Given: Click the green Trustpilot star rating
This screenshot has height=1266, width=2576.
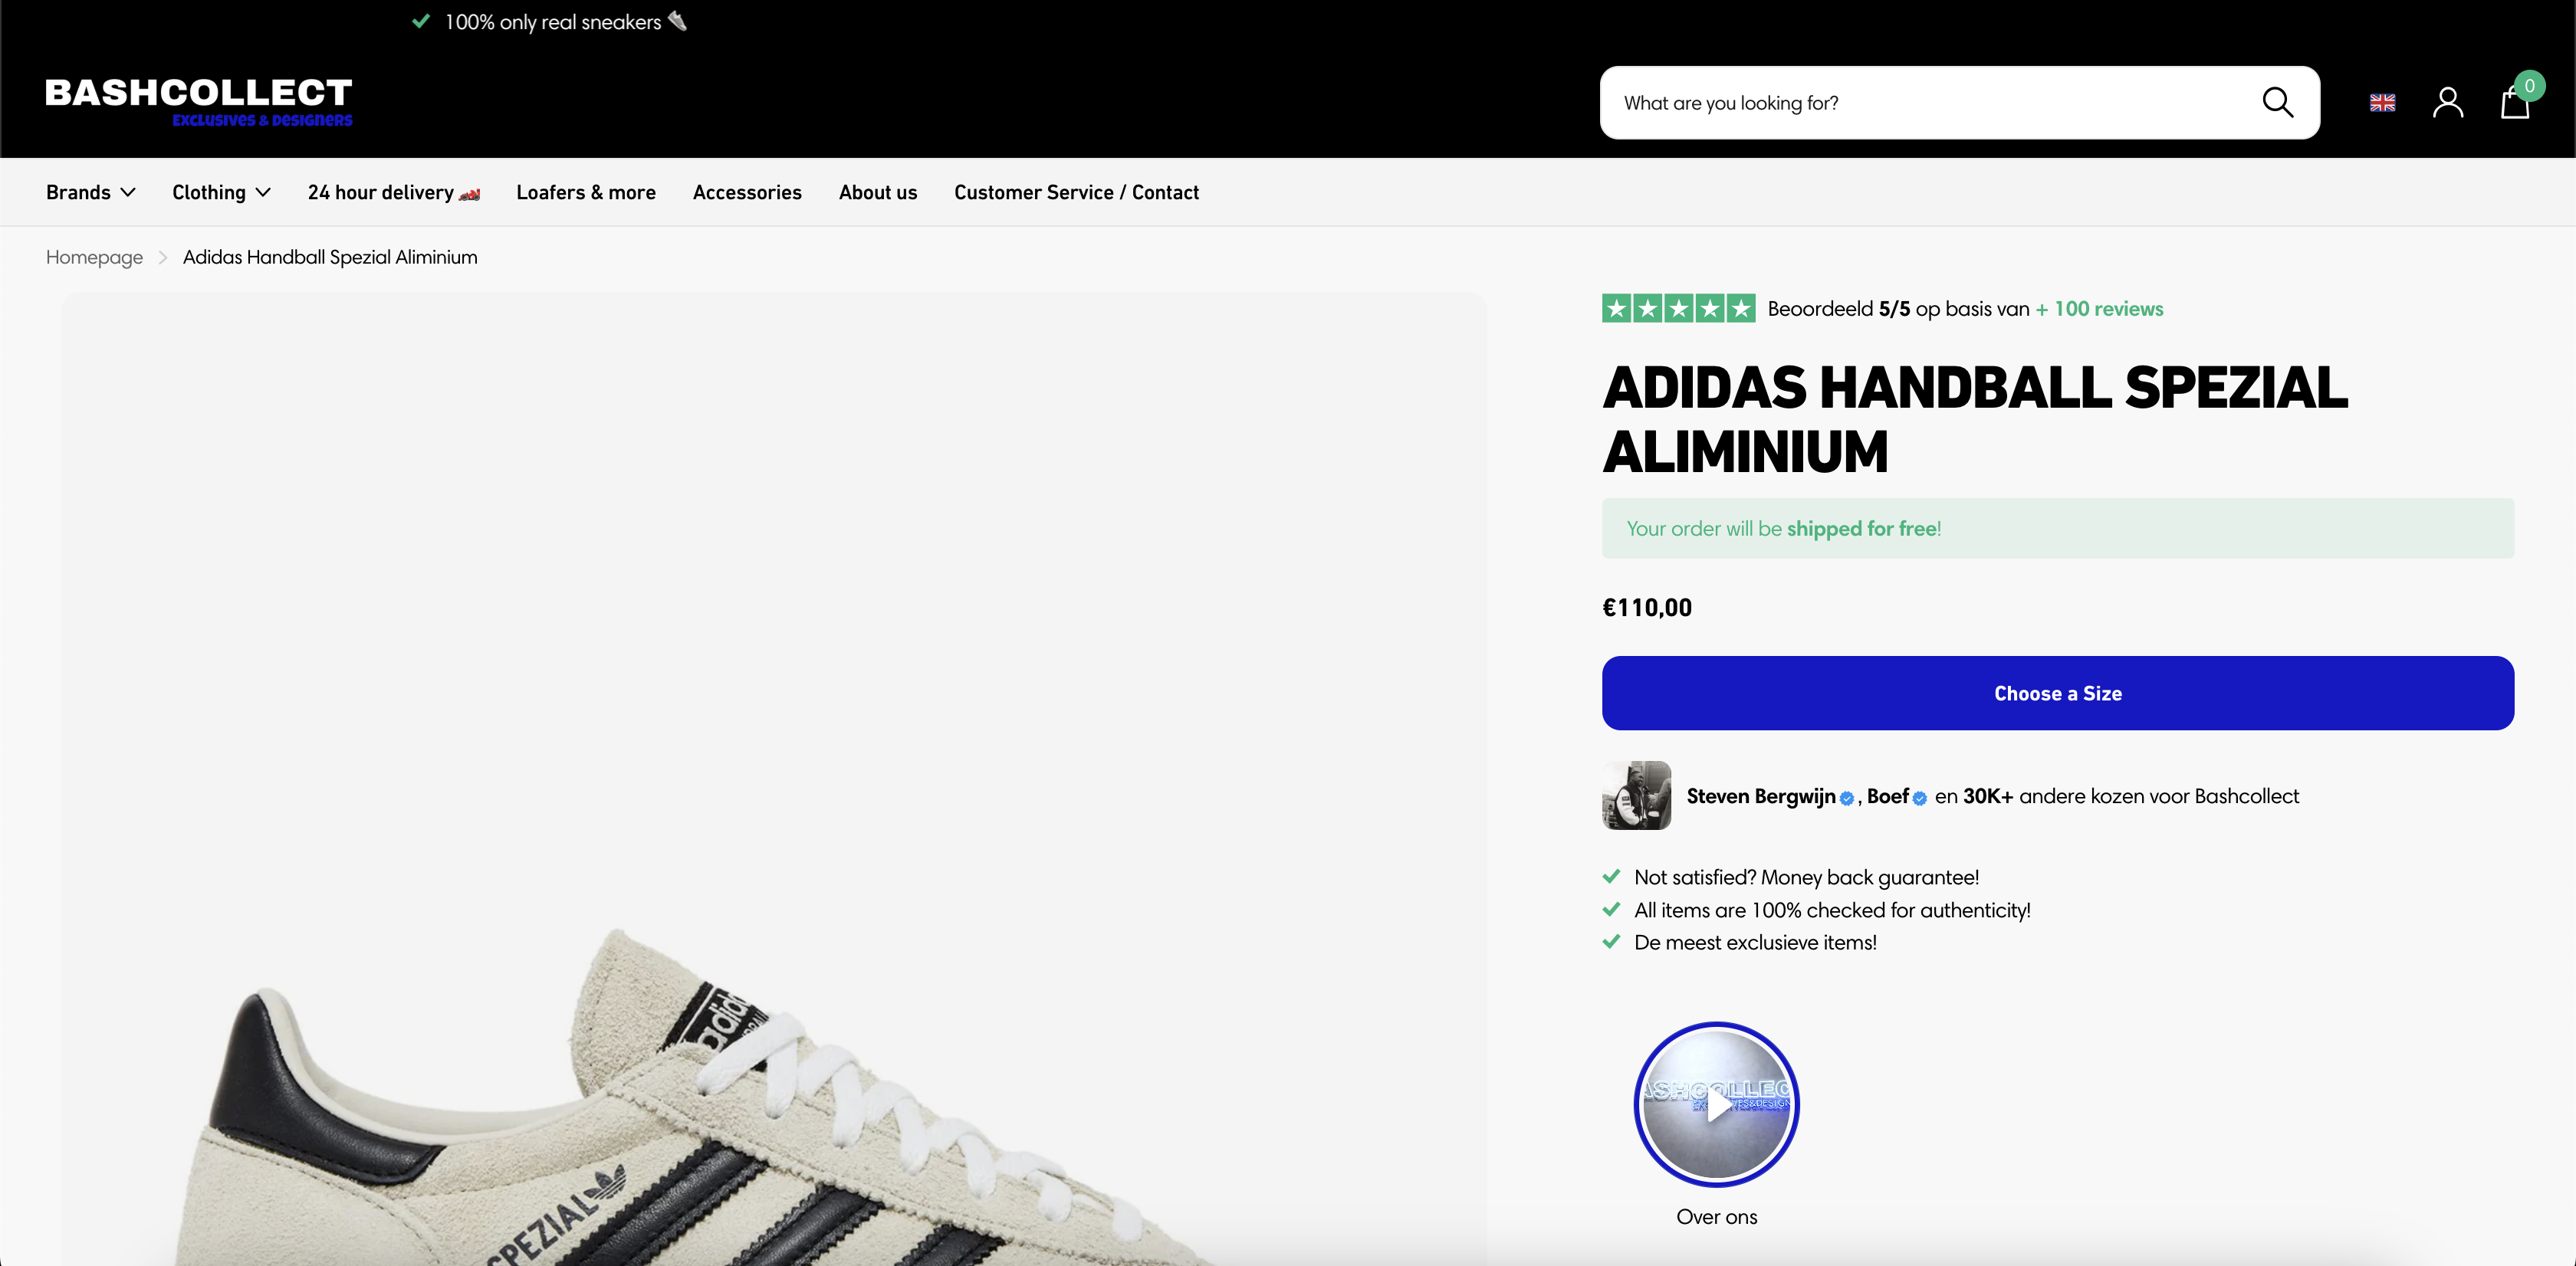Looking at the screenshot, I should 1678,308.
